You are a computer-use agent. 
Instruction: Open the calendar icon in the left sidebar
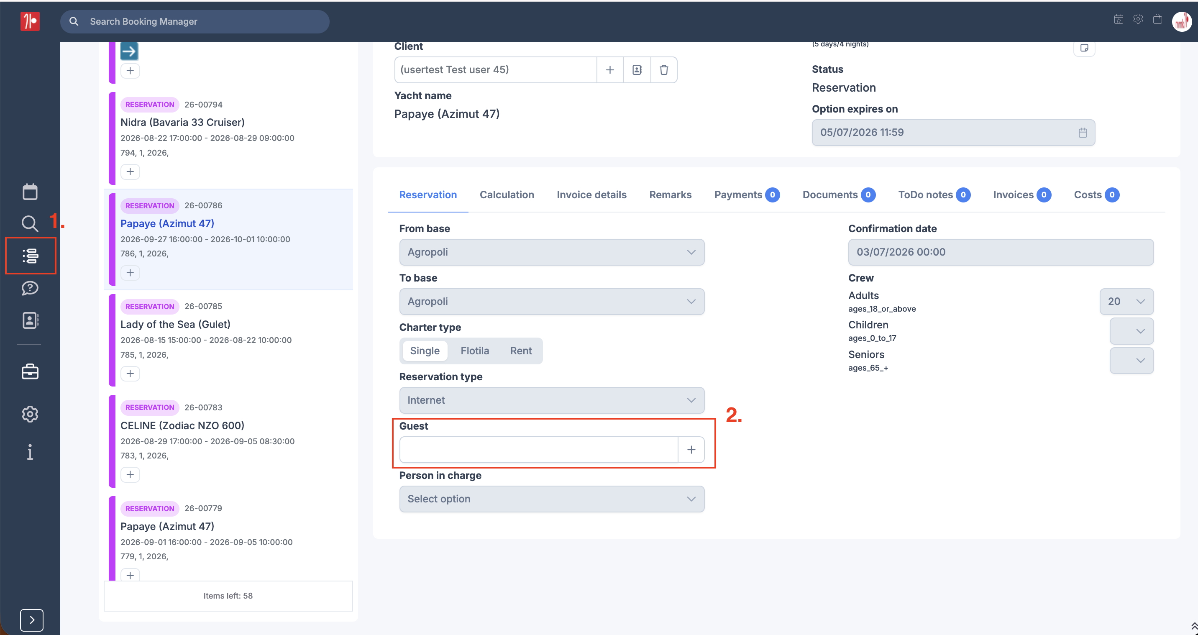point(30,192)
